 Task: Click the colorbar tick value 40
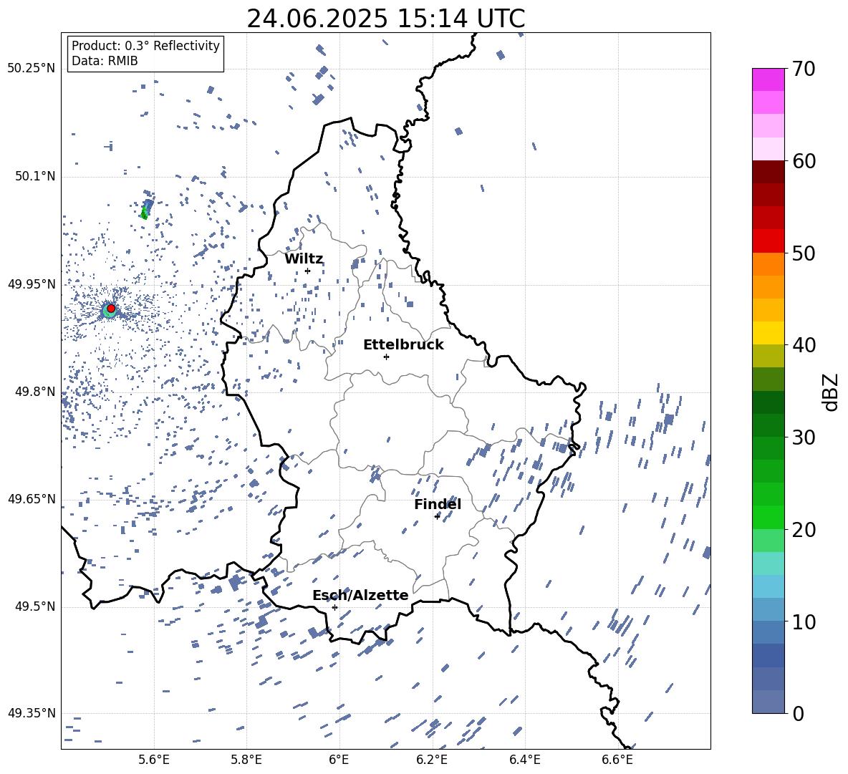coord(804,345)
